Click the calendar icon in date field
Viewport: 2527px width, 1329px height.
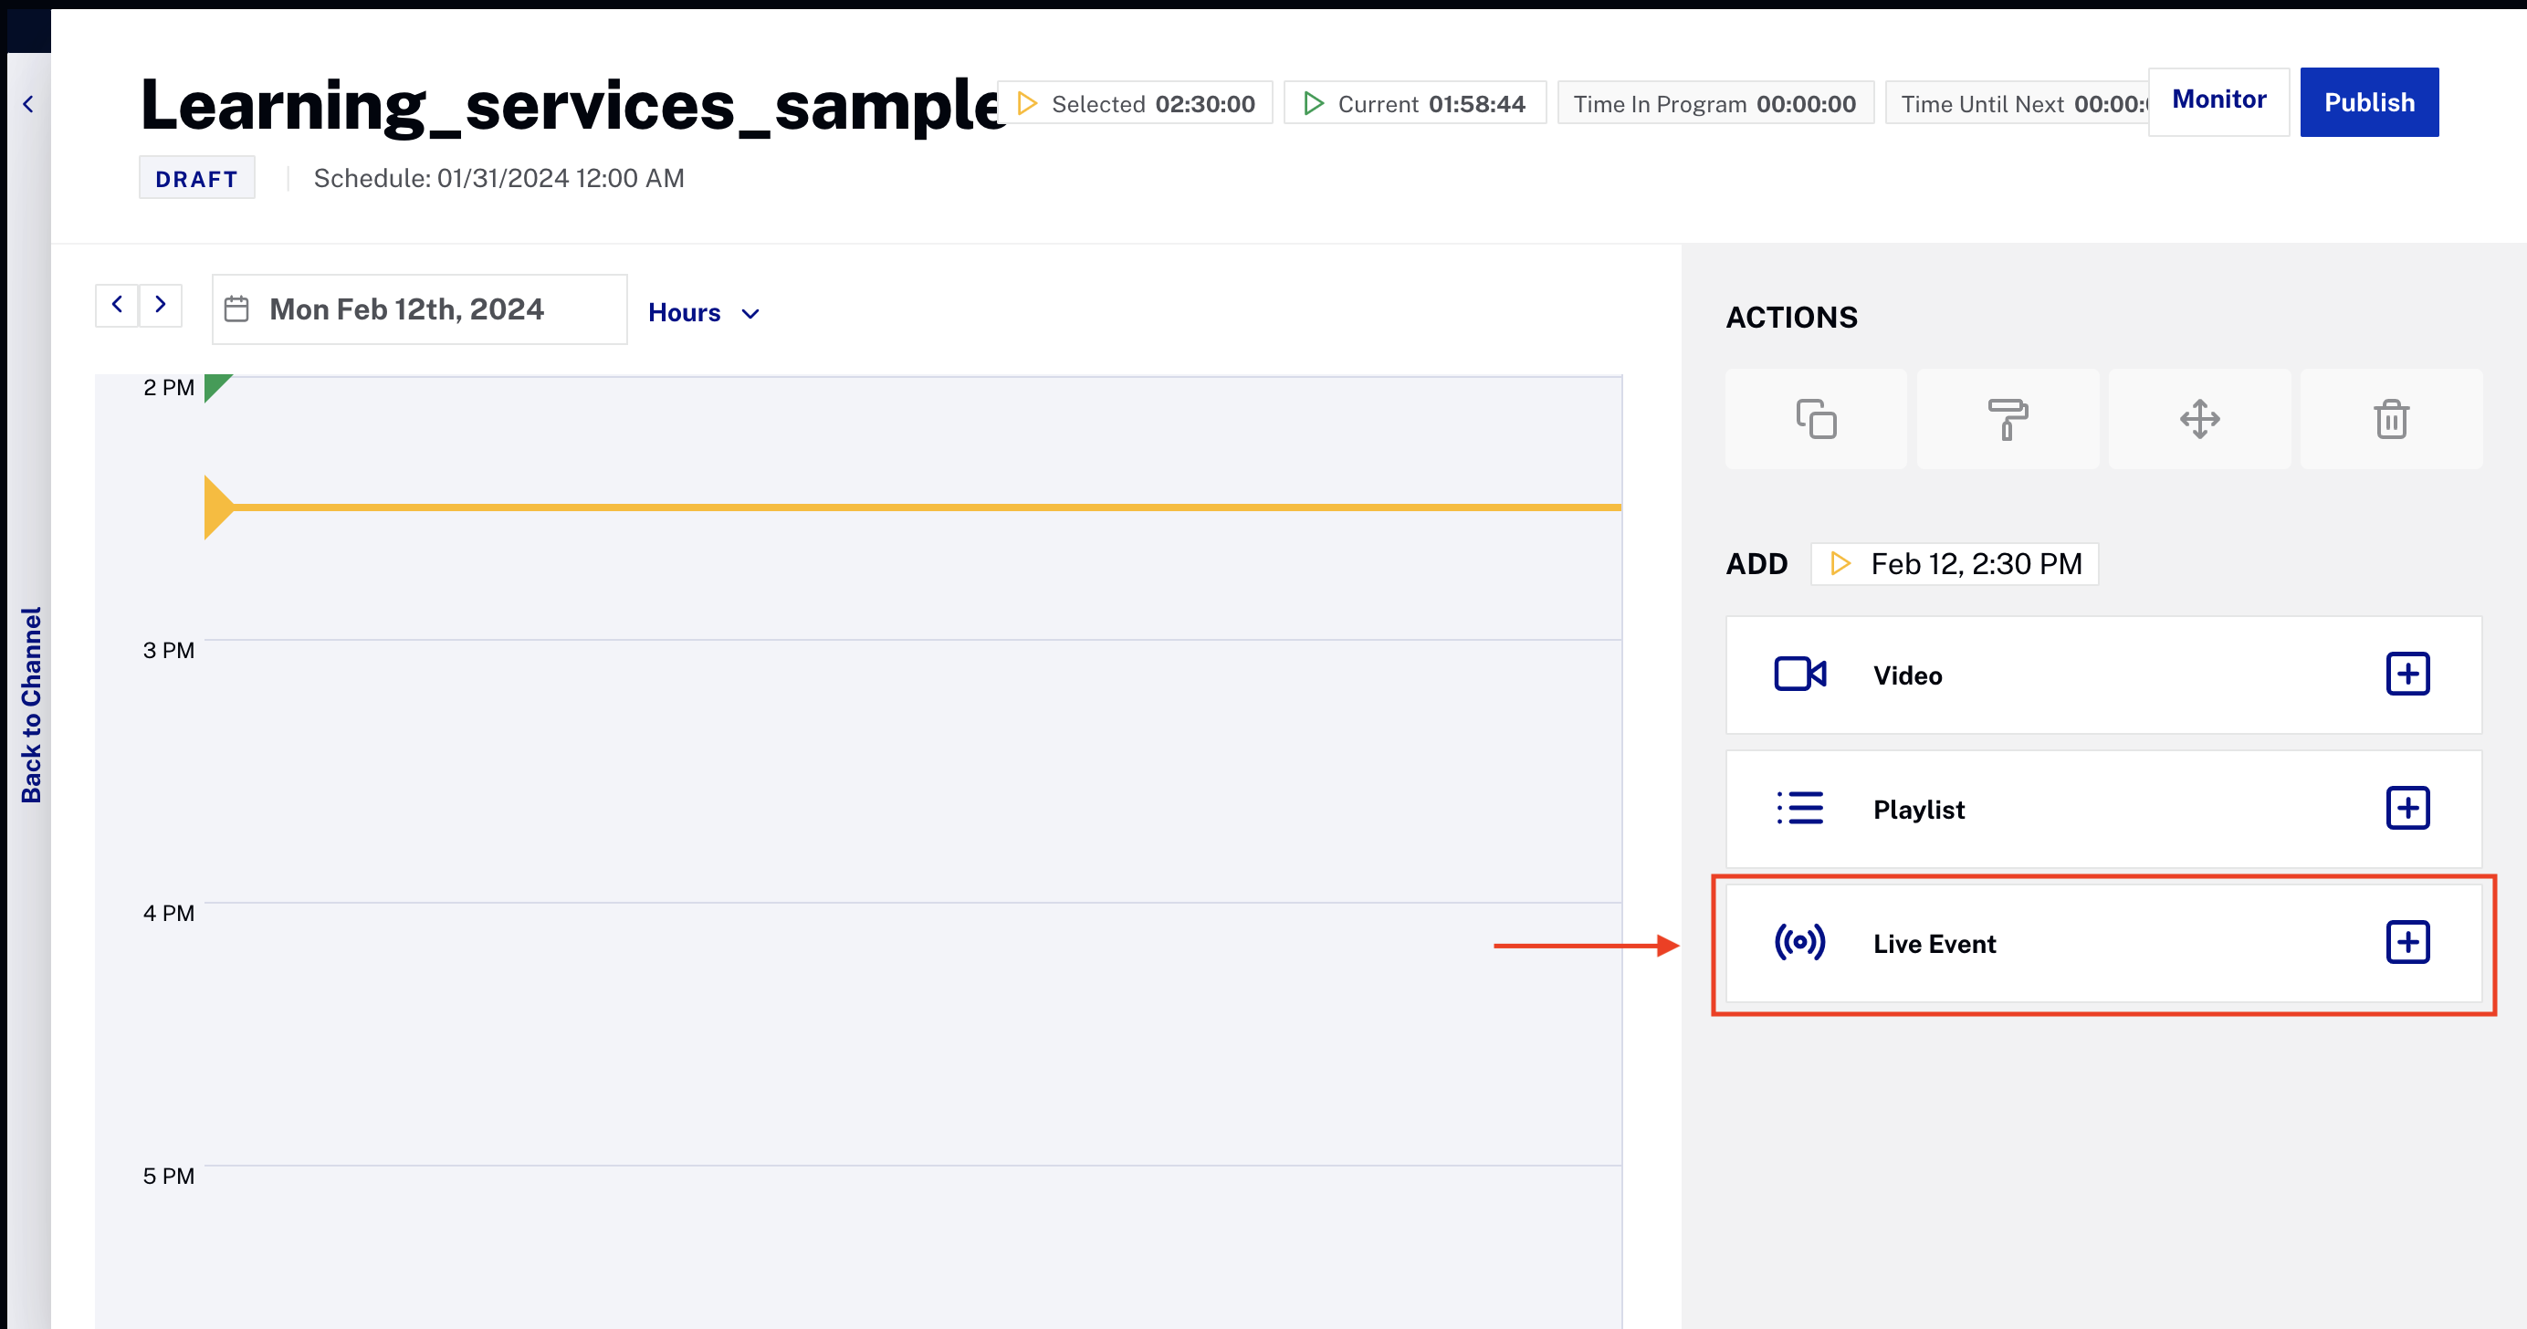[236, 309]
